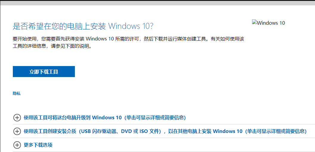The height and width of the screenshot is (152, 315).
Task: Open the 更多下载选项 section label
Action: click(38, 145)
